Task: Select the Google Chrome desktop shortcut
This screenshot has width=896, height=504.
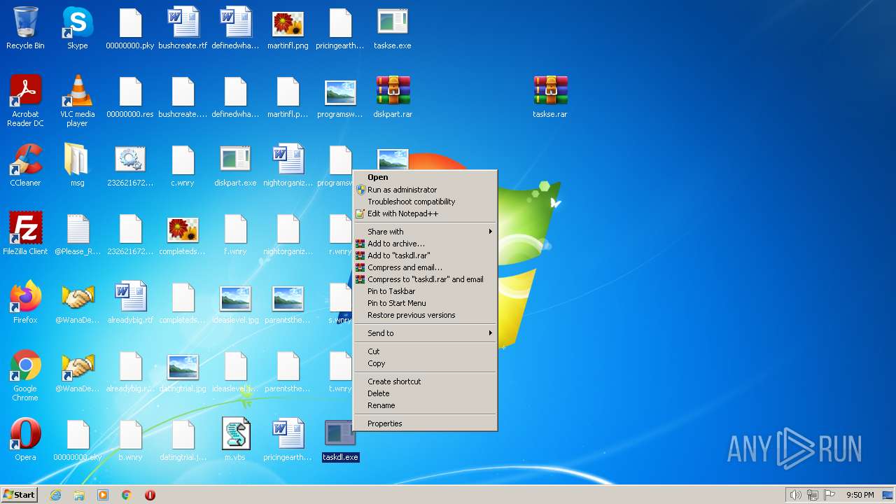Action: click(25, 375)
